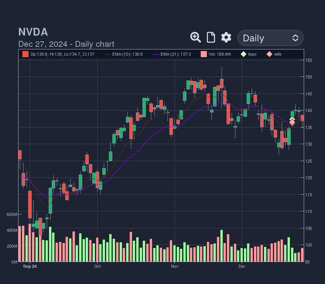This screenshot has width=325, height=284.
Task: Expand the Daily timeframe dropdown
Action: pos(271,38)
